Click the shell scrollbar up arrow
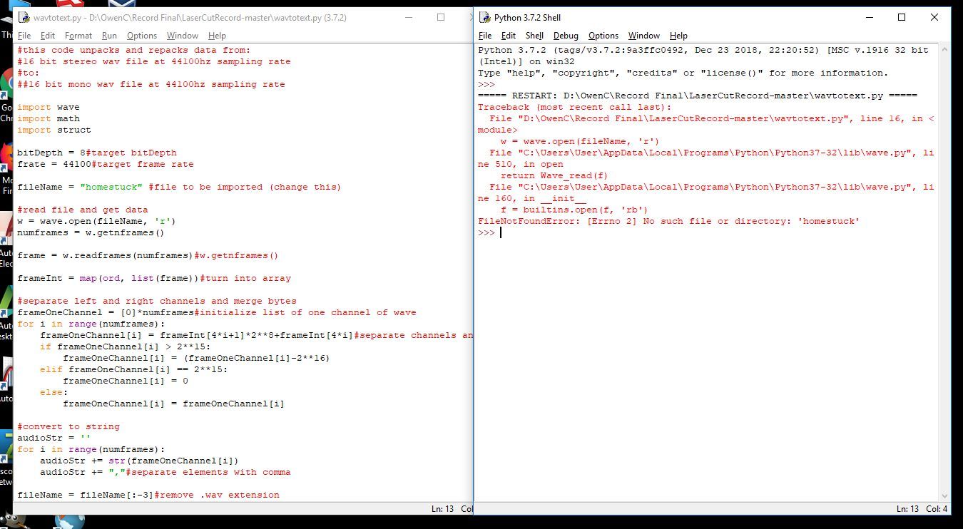This screenshot has height=529, width=963. tap(944, 50)
